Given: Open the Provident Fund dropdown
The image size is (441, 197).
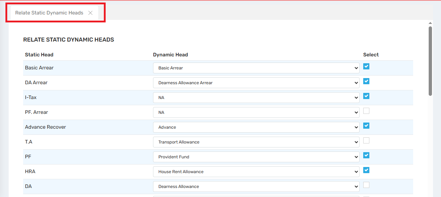Looking at the screenshot, I should click(256, 157).
